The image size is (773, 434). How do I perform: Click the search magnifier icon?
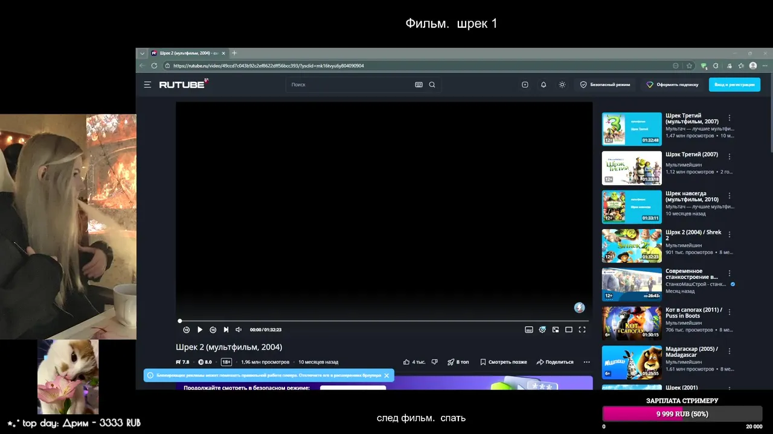432,85
